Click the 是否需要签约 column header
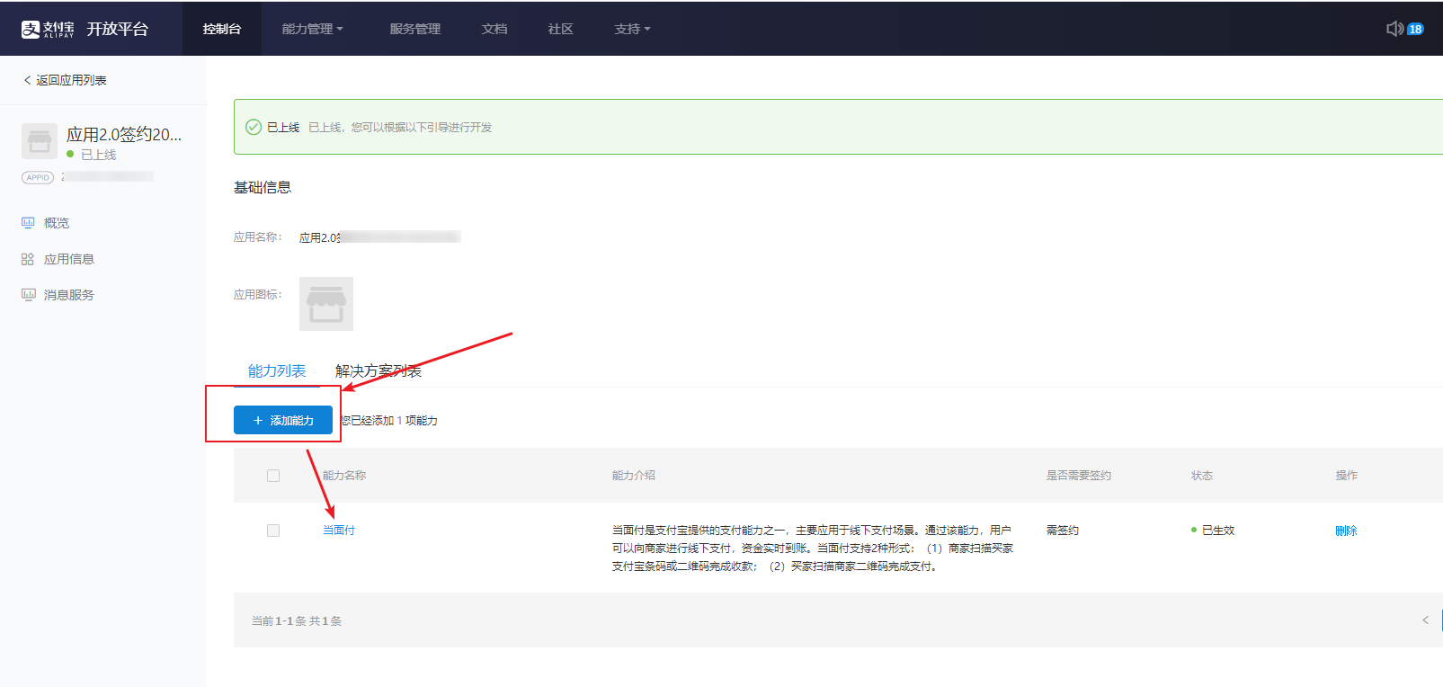This screenshot has width=1443, height=687. 1079,476
